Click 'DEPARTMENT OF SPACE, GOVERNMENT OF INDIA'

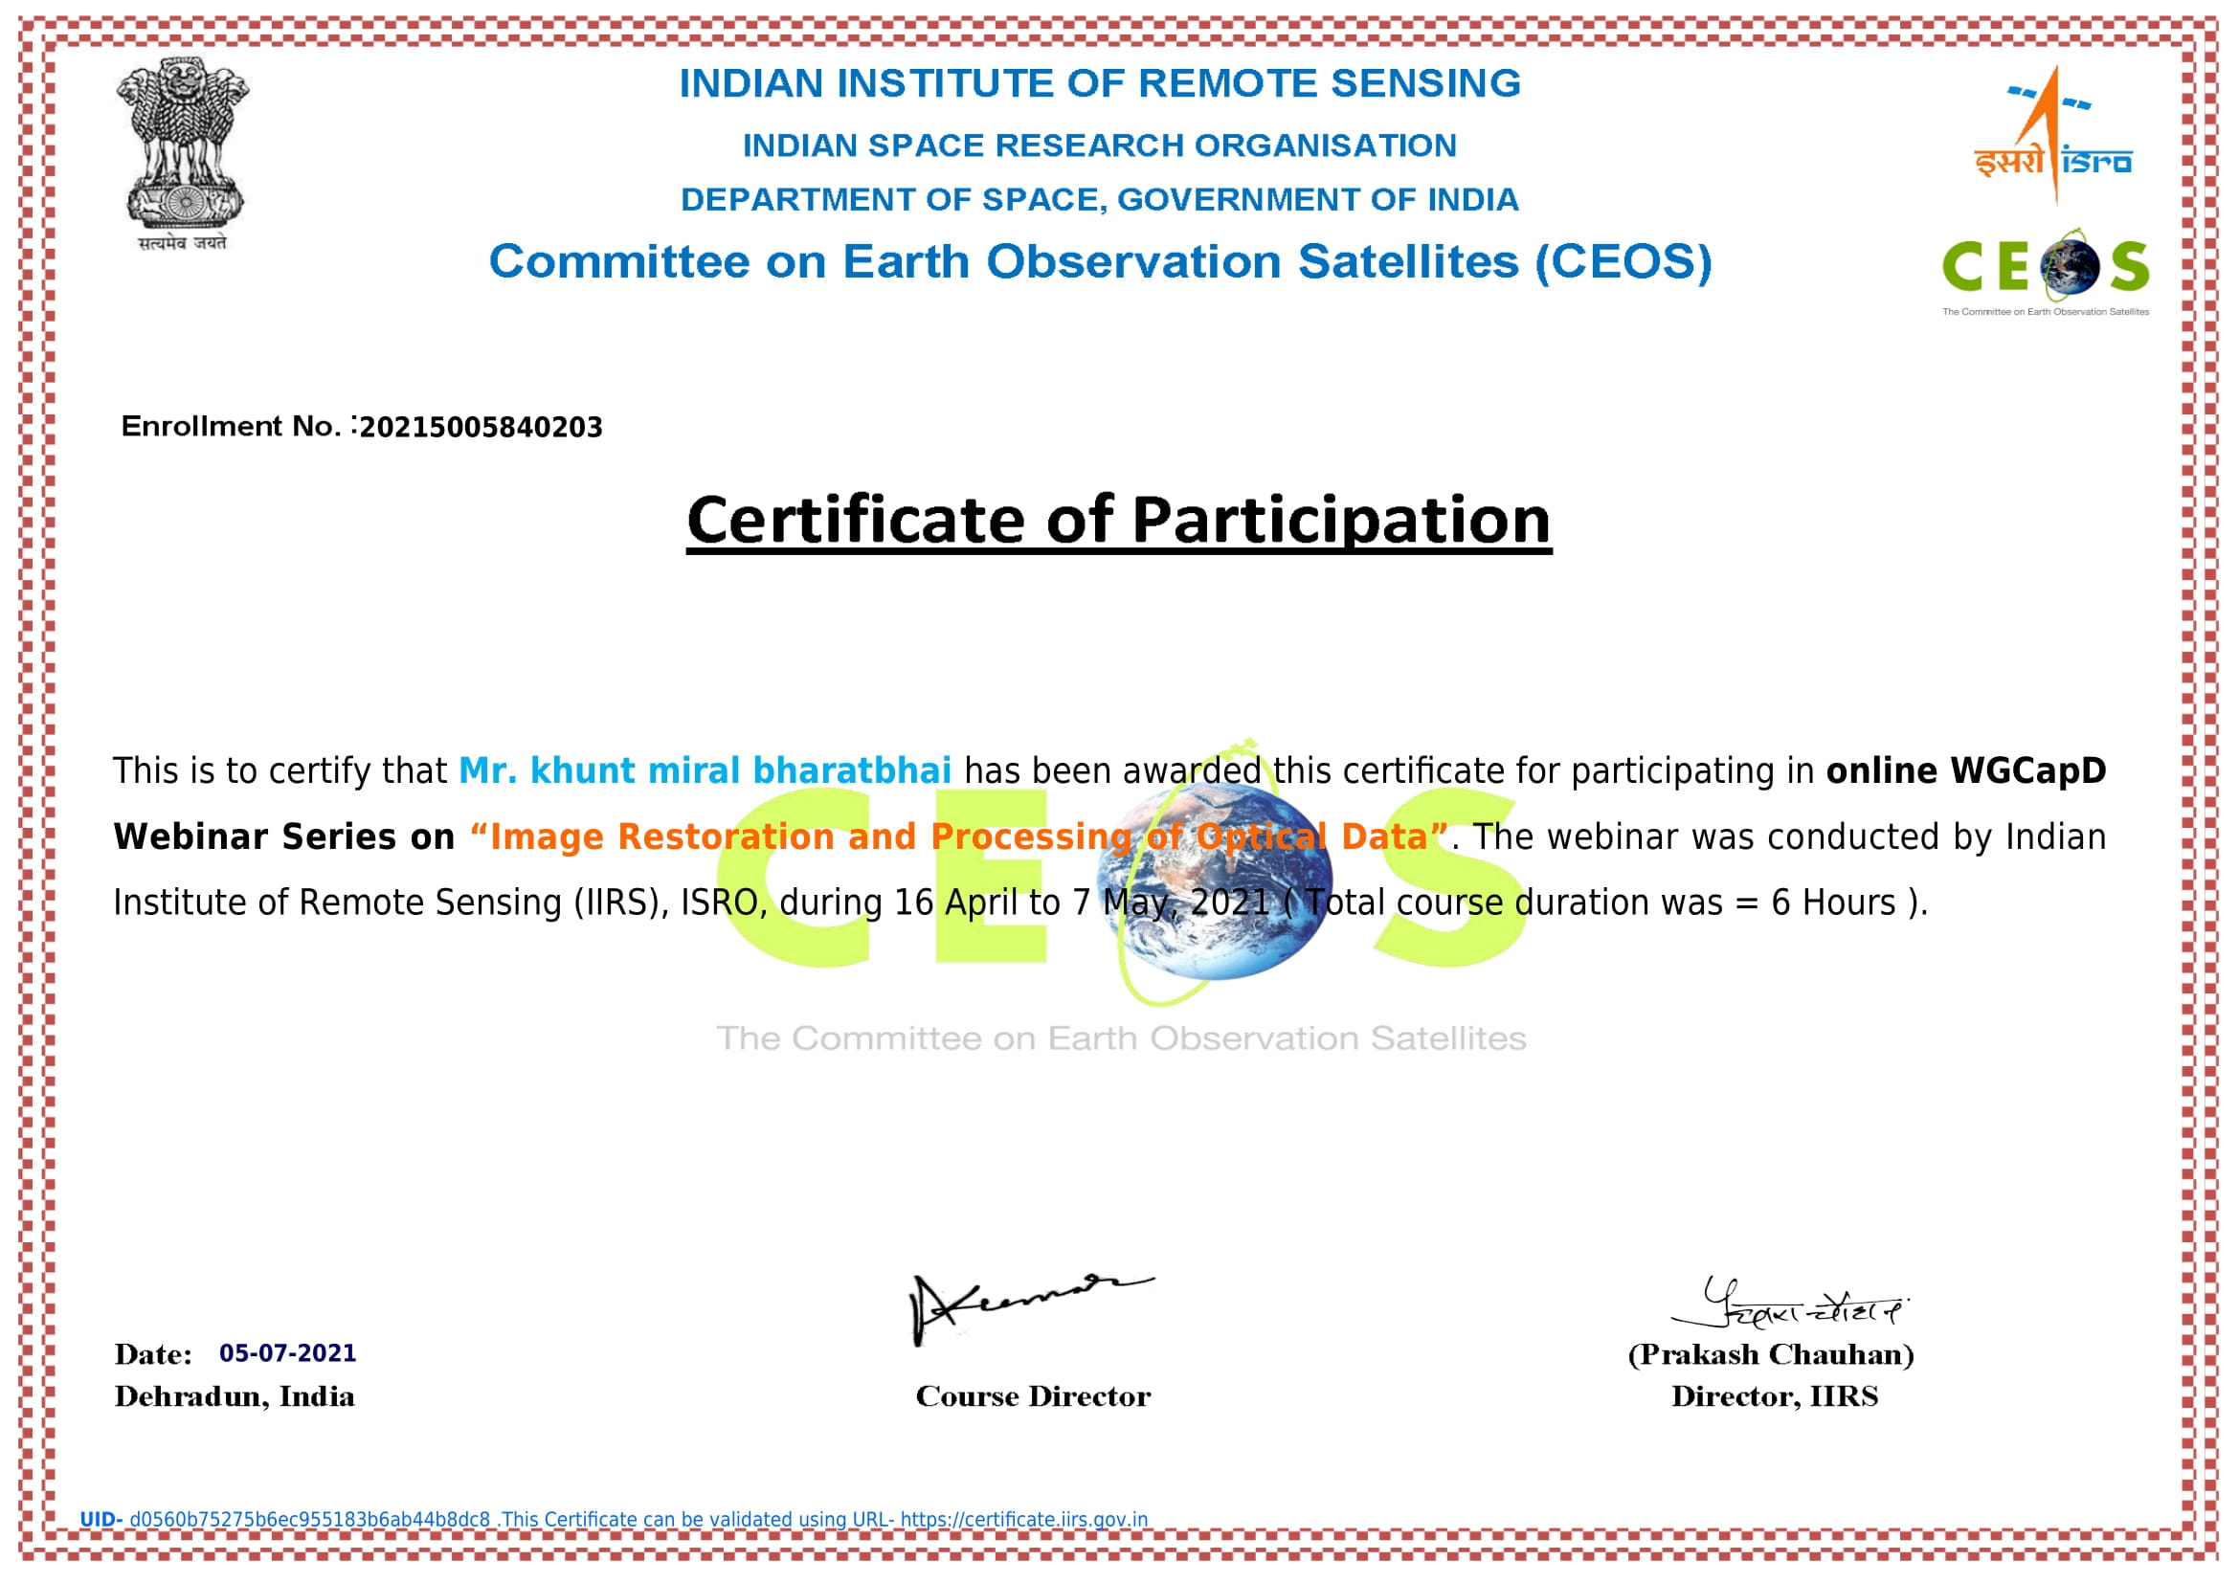pyautogui.click(x=1100, y=200)
